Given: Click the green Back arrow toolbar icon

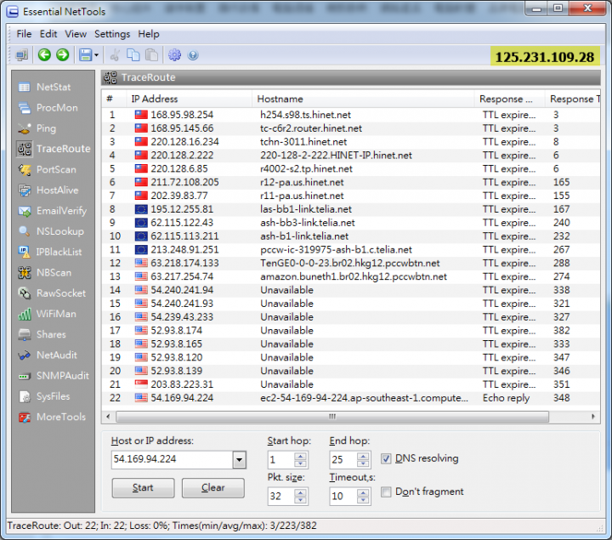Looking at the screenshot, I should (x=44, y=54).
